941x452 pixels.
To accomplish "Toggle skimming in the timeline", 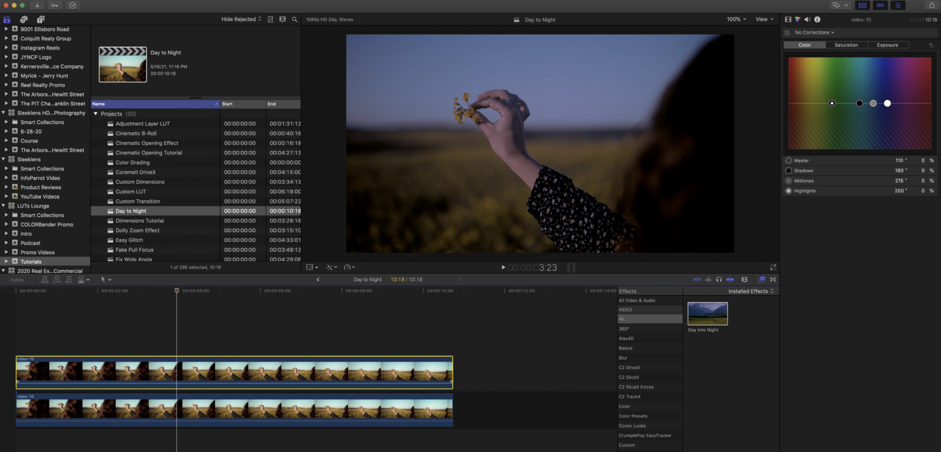I will pyautogui.click(x=697, y=279).
